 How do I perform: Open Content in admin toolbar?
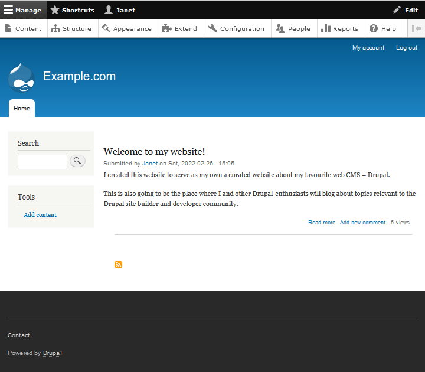pos(24,28)
